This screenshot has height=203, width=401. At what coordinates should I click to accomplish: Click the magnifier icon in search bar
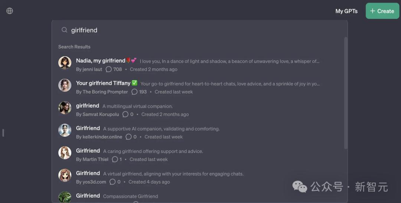[x=64, y=30]
